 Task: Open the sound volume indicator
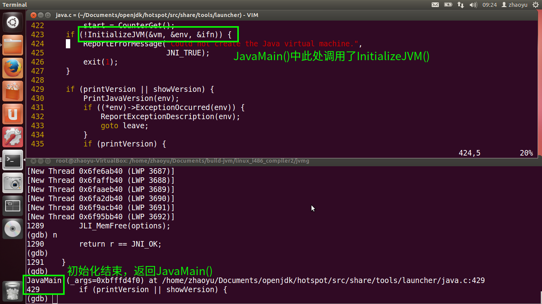coord(473,5)
